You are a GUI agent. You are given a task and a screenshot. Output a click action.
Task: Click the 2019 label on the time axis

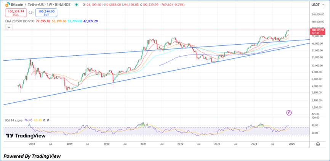tap(69, 144)
